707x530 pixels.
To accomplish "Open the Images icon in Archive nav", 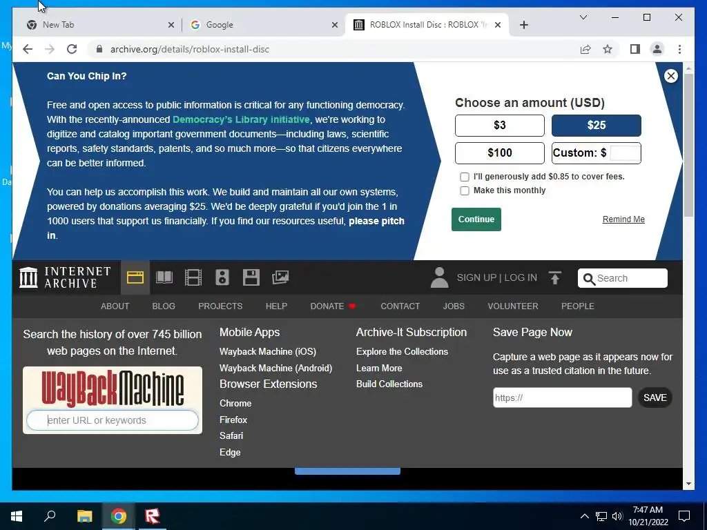I will click(280, 277).
